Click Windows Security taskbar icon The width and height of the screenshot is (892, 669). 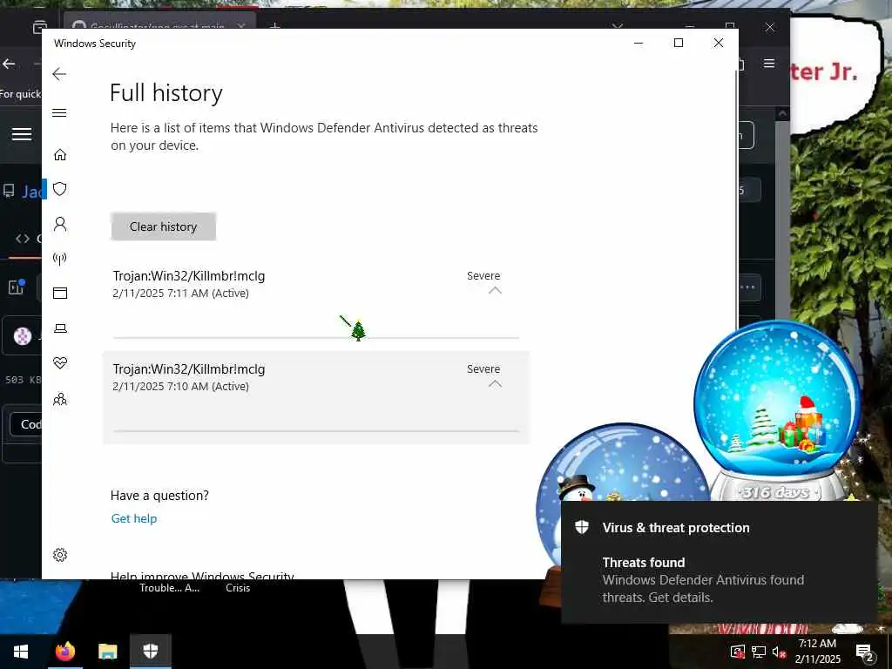click(x=150, y=652)
